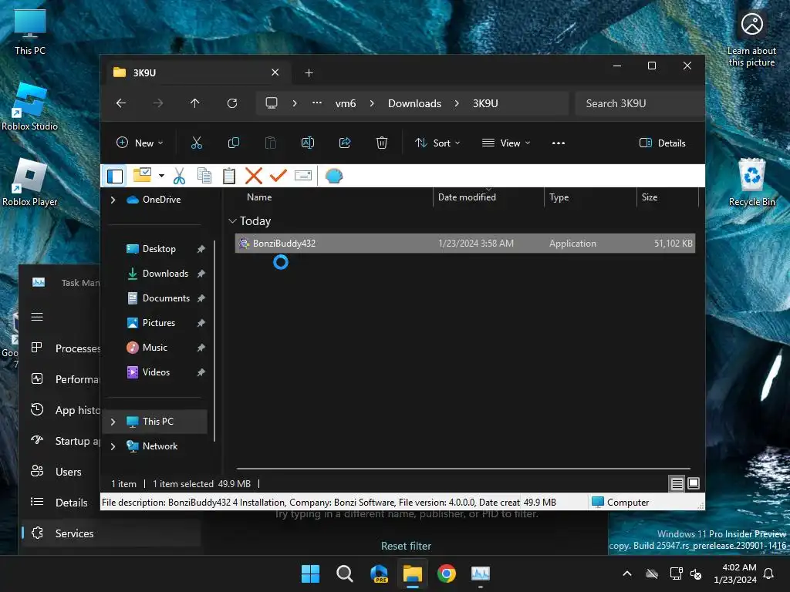Click the Cut icon in Explorer command bar
Screen dimensions: 790x592
[197, 143]
